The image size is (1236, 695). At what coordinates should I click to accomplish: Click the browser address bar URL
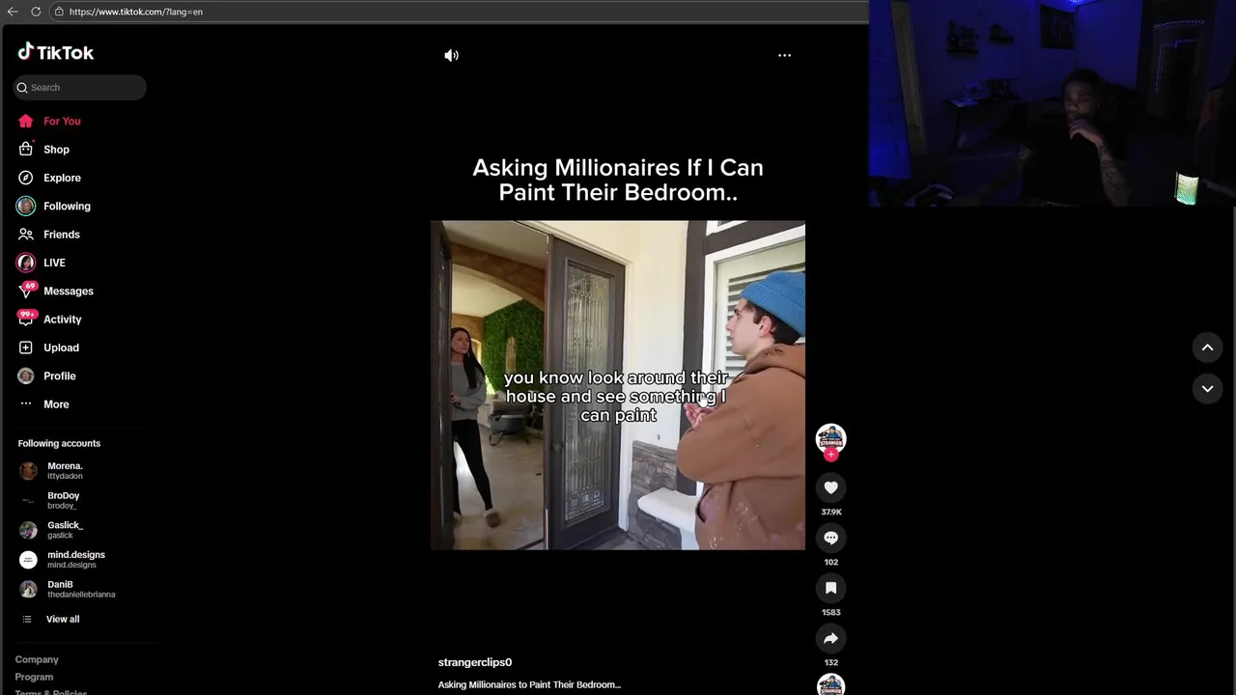point(136,12)
